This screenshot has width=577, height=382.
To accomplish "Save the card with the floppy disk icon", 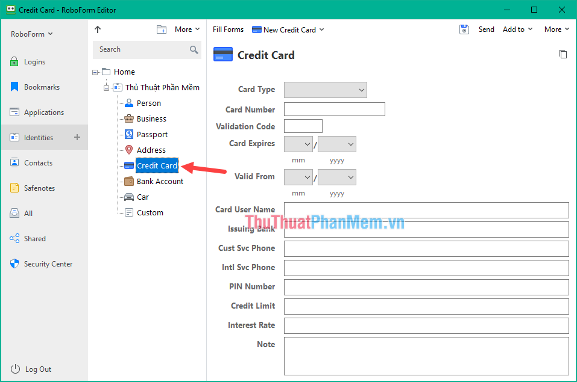I will coord(464,29).
